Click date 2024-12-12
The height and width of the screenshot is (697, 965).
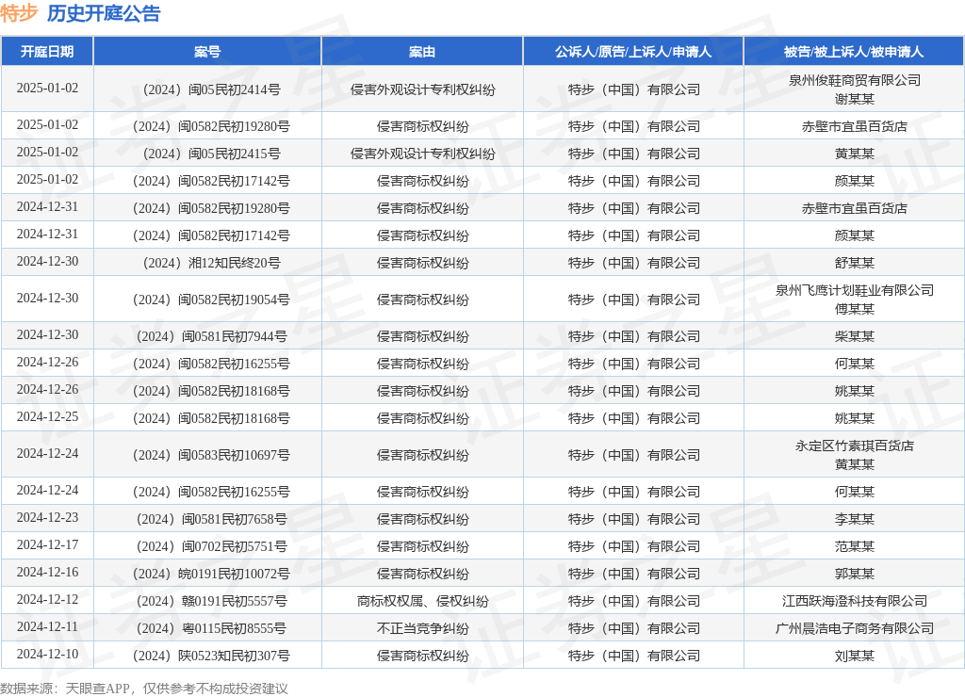pyautogui.click(x=47, y=599)
